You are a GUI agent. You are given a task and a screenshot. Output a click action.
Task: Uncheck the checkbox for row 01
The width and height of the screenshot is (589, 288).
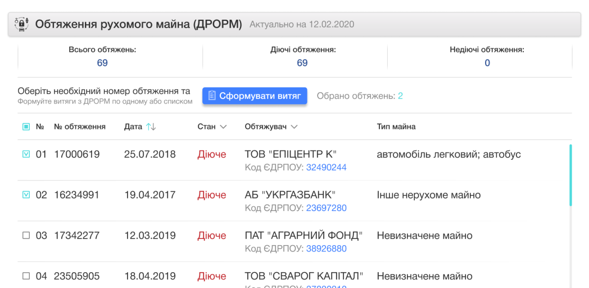coord(26,154)
